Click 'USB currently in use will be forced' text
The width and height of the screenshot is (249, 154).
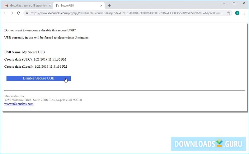(x=47, y=38)
